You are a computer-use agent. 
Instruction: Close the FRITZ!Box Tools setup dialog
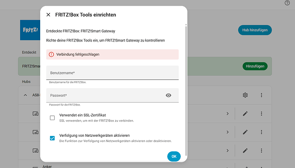[48, 15]
